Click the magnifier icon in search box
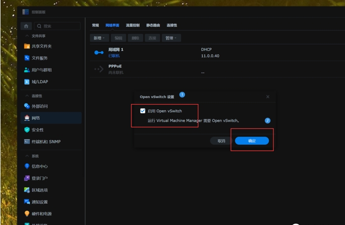This screenshot has width=345, height=225. (39, 26)
